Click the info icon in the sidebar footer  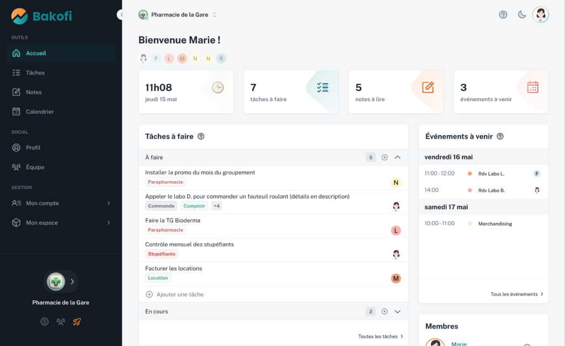45,322
